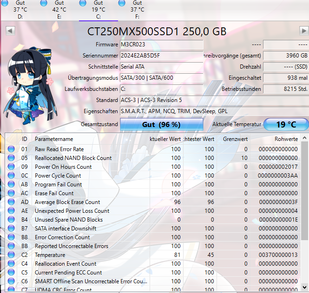Select the Temperature parameter row text
The width and height of the screenshot is (309, 293).
click(50, 255)
